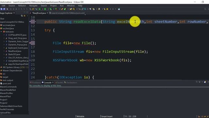Viewport: 209px width, 118px height.
Task: Collapse the testcases package
Action: click(x=1, y=32)
